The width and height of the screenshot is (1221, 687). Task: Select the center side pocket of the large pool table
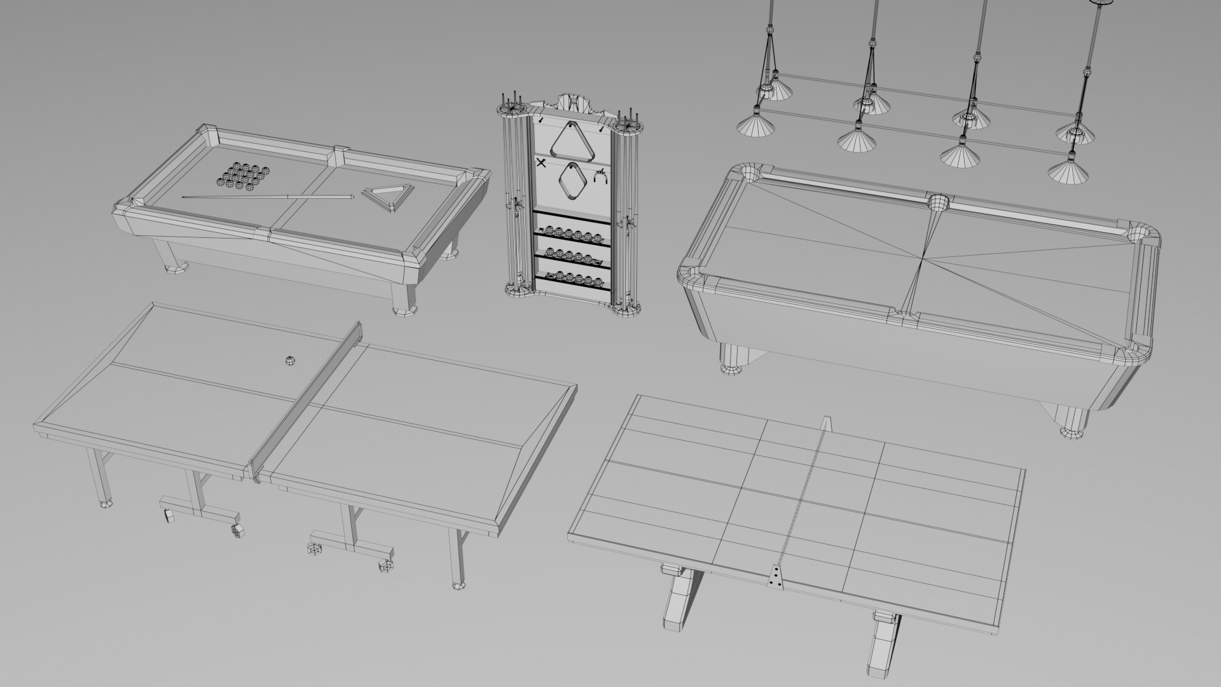[937, 204]
